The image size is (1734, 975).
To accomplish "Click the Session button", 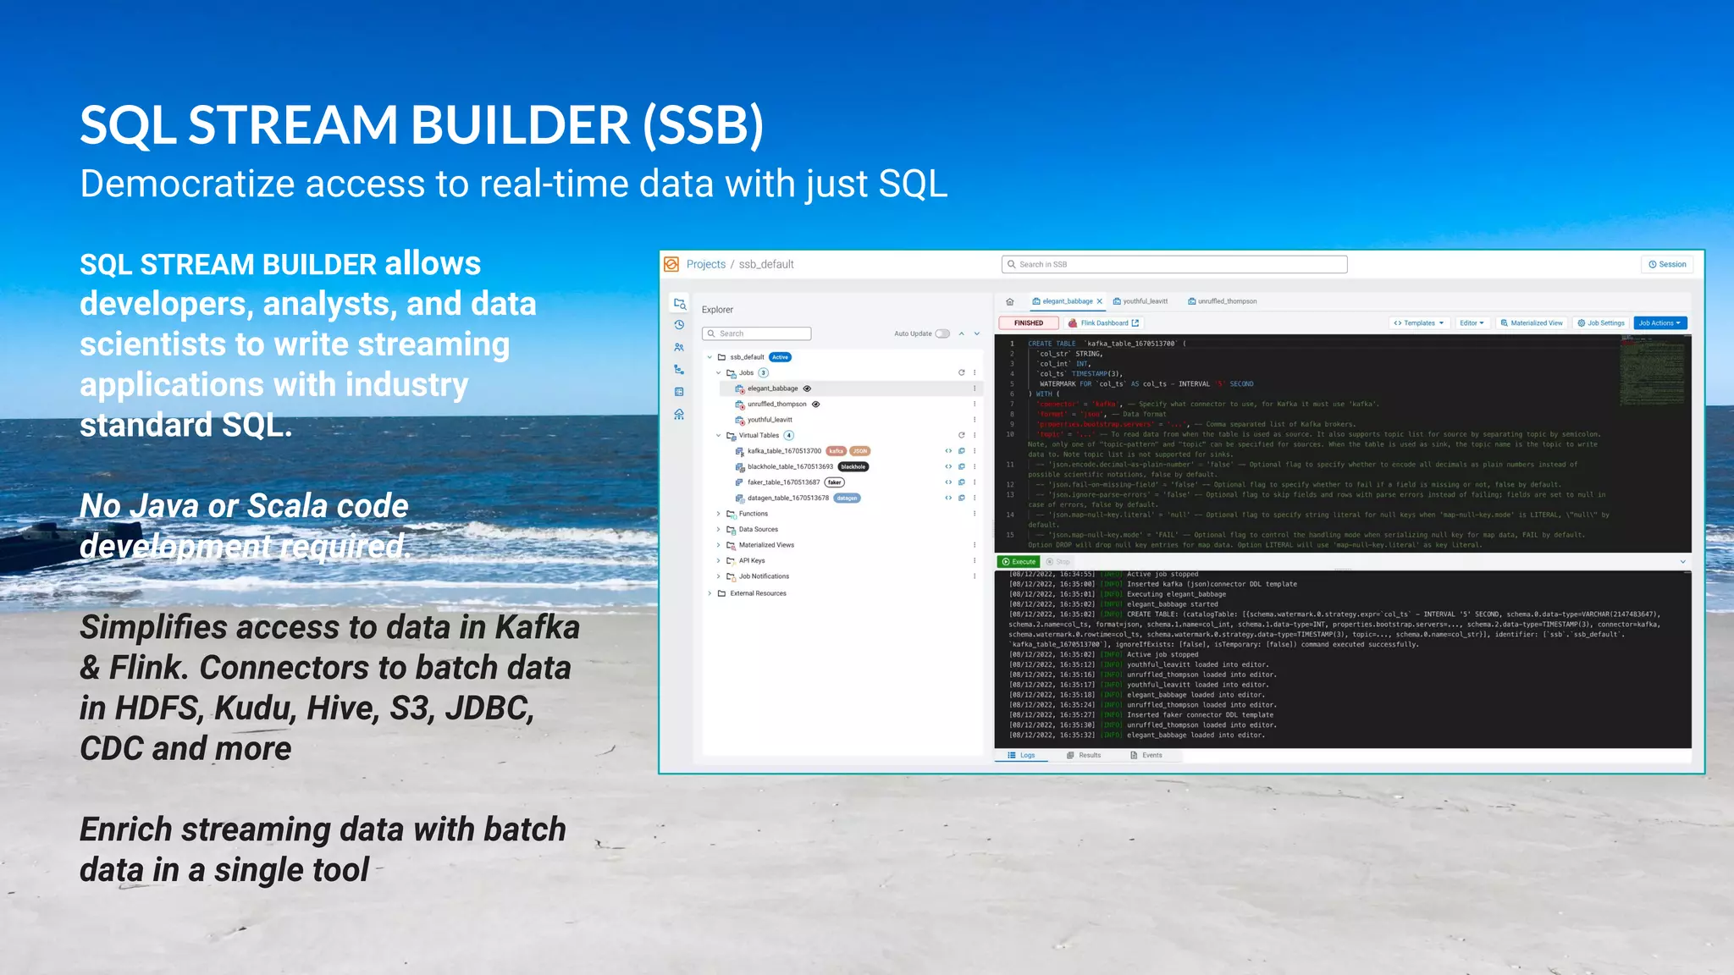I will [1667, 264].
